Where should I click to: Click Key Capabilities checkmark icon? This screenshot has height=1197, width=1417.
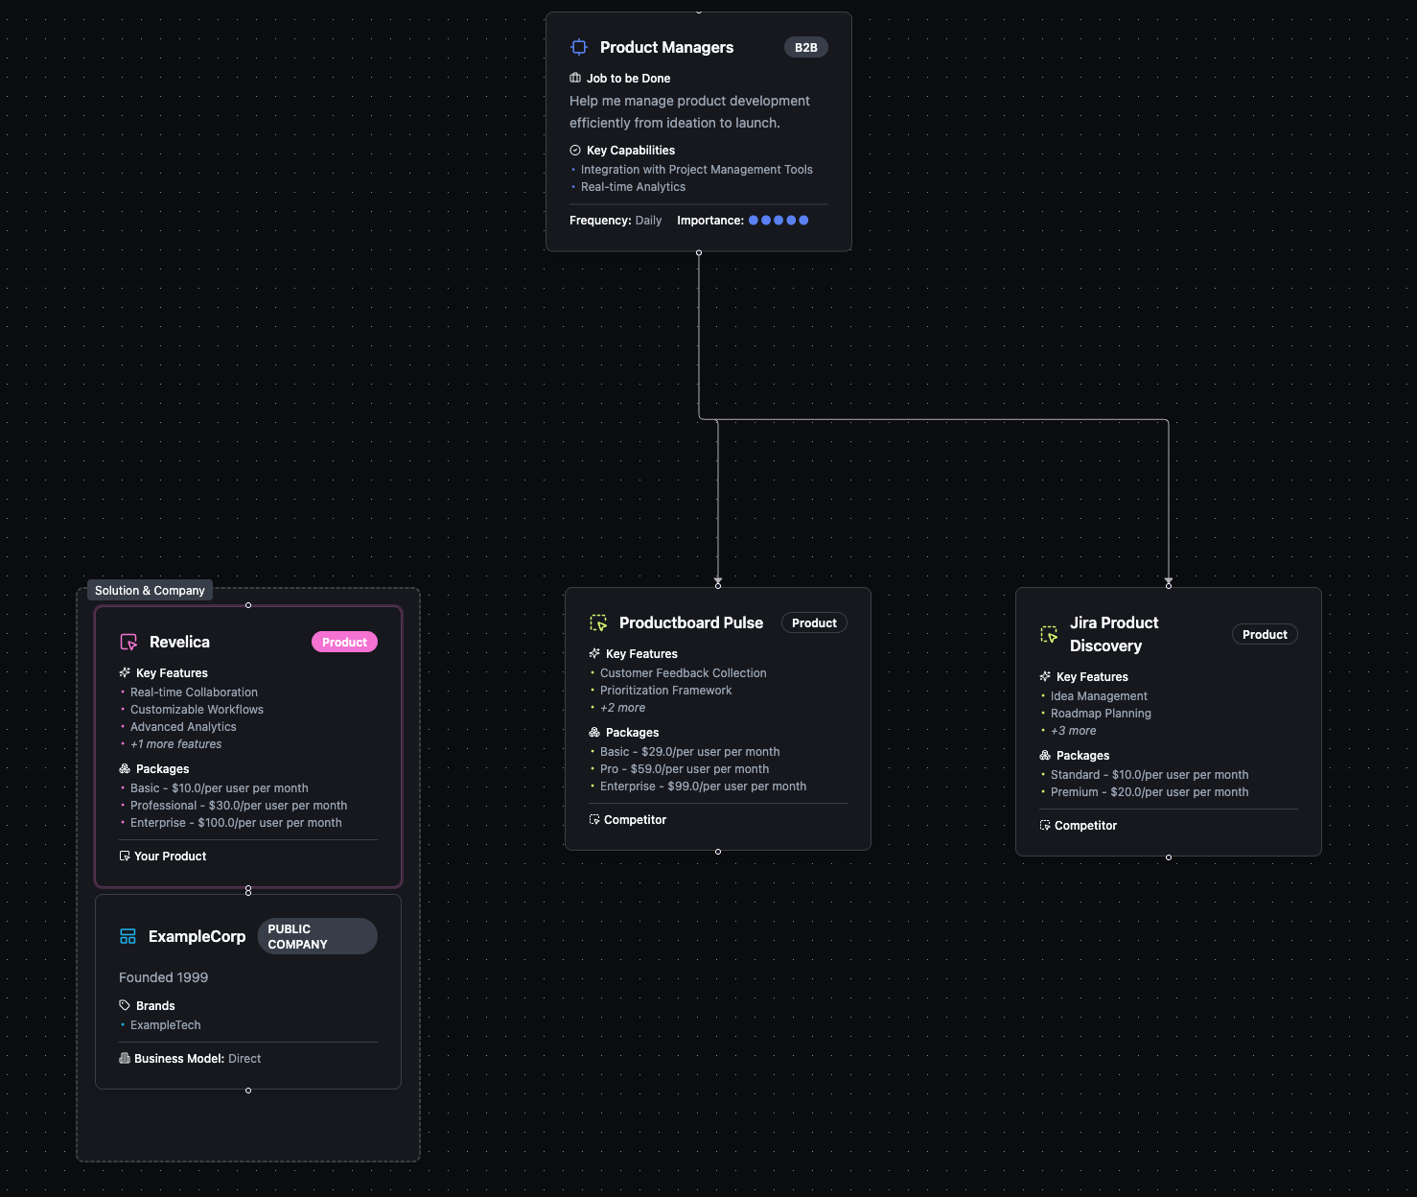pyautogui.click(x=575, y=150)
